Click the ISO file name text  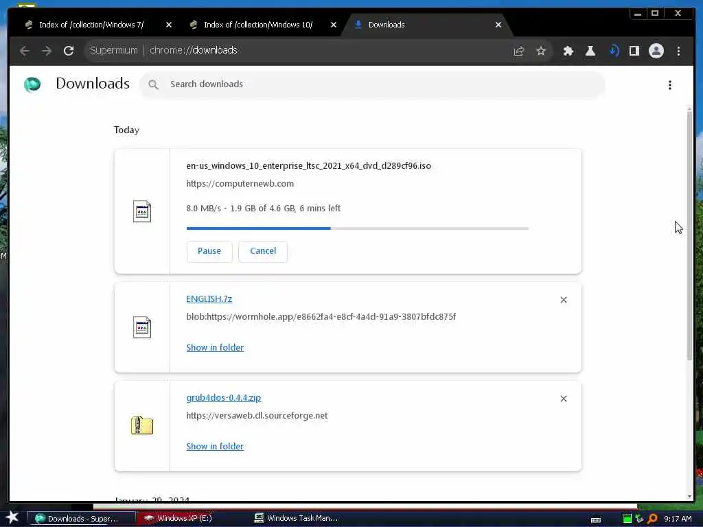point(308,166)
